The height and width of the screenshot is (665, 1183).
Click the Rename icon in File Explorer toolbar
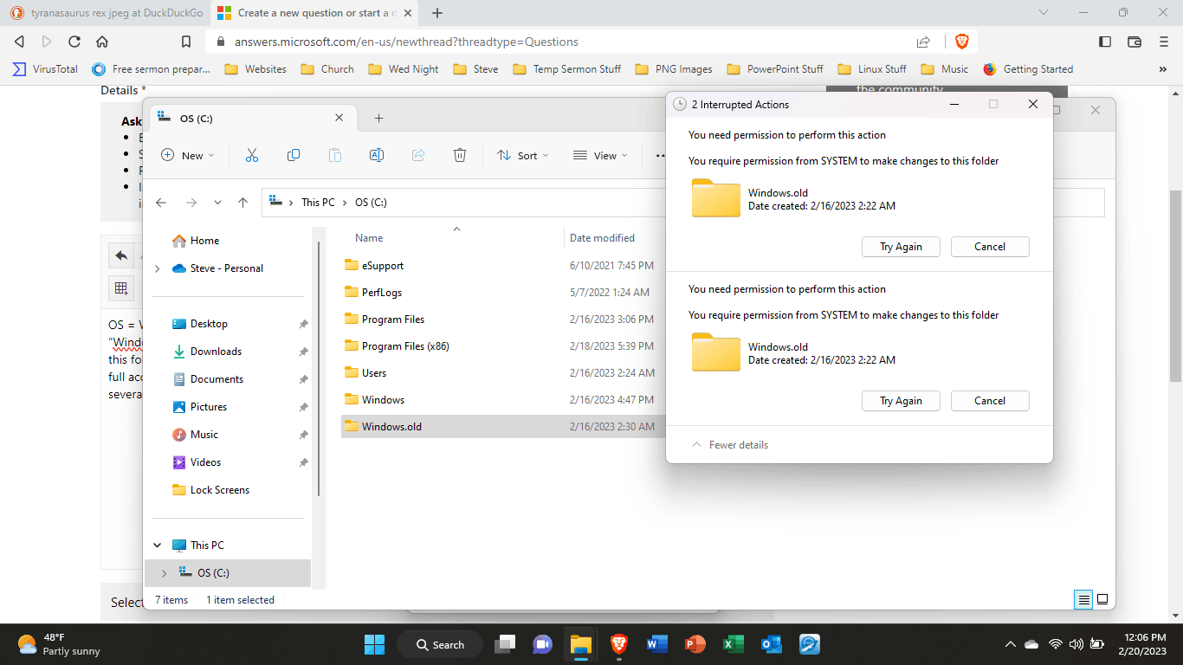click(377, 155)
